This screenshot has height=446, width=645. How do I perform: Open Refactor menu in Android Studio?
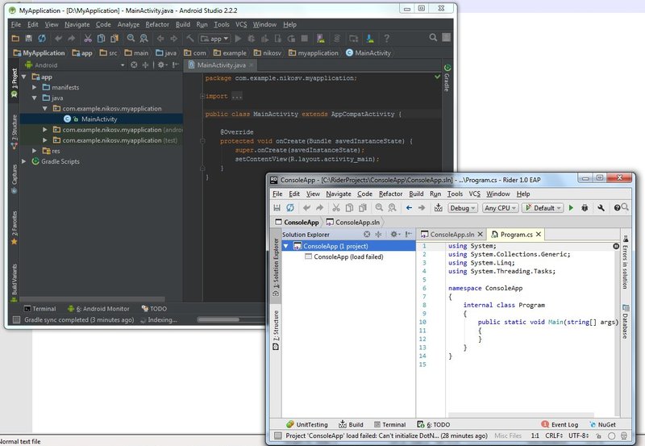click(157, 25)
